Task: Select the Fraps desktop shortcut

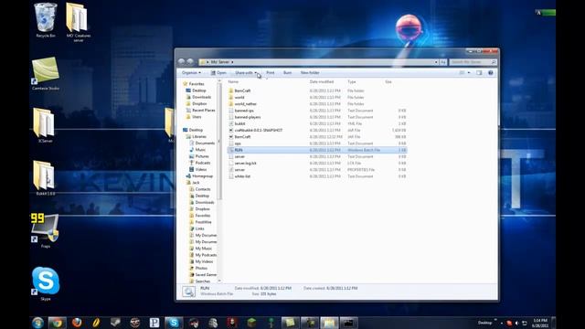Action: point(45,231)
